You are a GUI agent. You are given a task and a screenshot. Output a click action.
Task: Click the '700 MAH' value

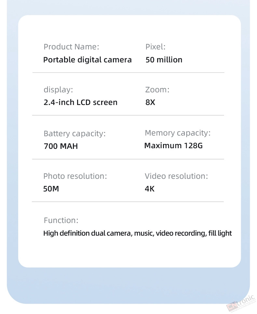point(61,146)
